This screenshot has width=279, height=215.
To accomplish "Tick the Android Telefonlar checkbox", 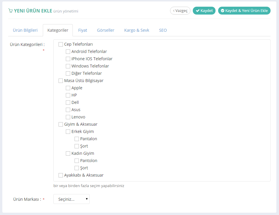I will [68, 52].
